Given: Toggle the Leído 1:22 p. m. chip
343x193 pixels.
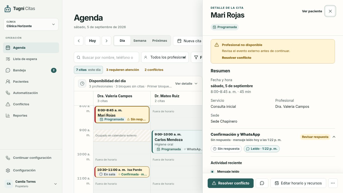Looking at the screenshot, I should [262, 149].
